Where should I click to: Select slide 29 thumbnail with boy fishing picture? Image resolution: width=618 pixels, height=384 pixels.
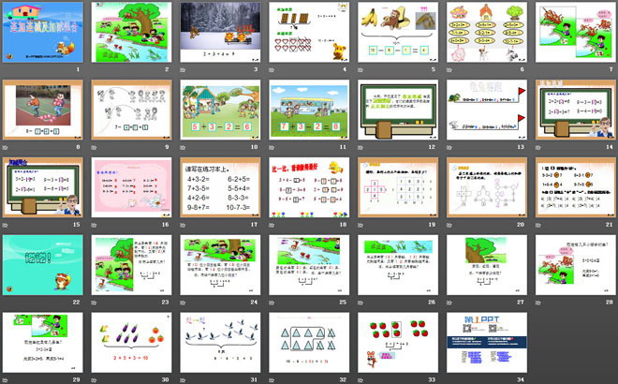click(43, 343)
